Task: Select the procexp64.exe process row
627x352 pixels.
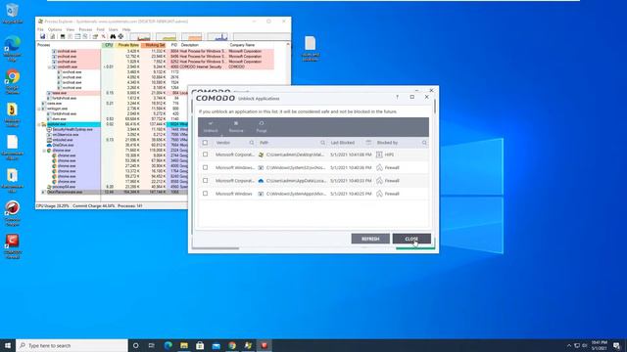Action: pyautogui.click(x=112, y=187)
